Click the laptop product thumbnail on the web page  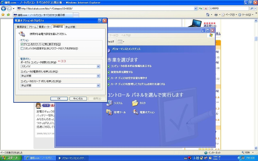pyautogui.click(x=195, y=23)
